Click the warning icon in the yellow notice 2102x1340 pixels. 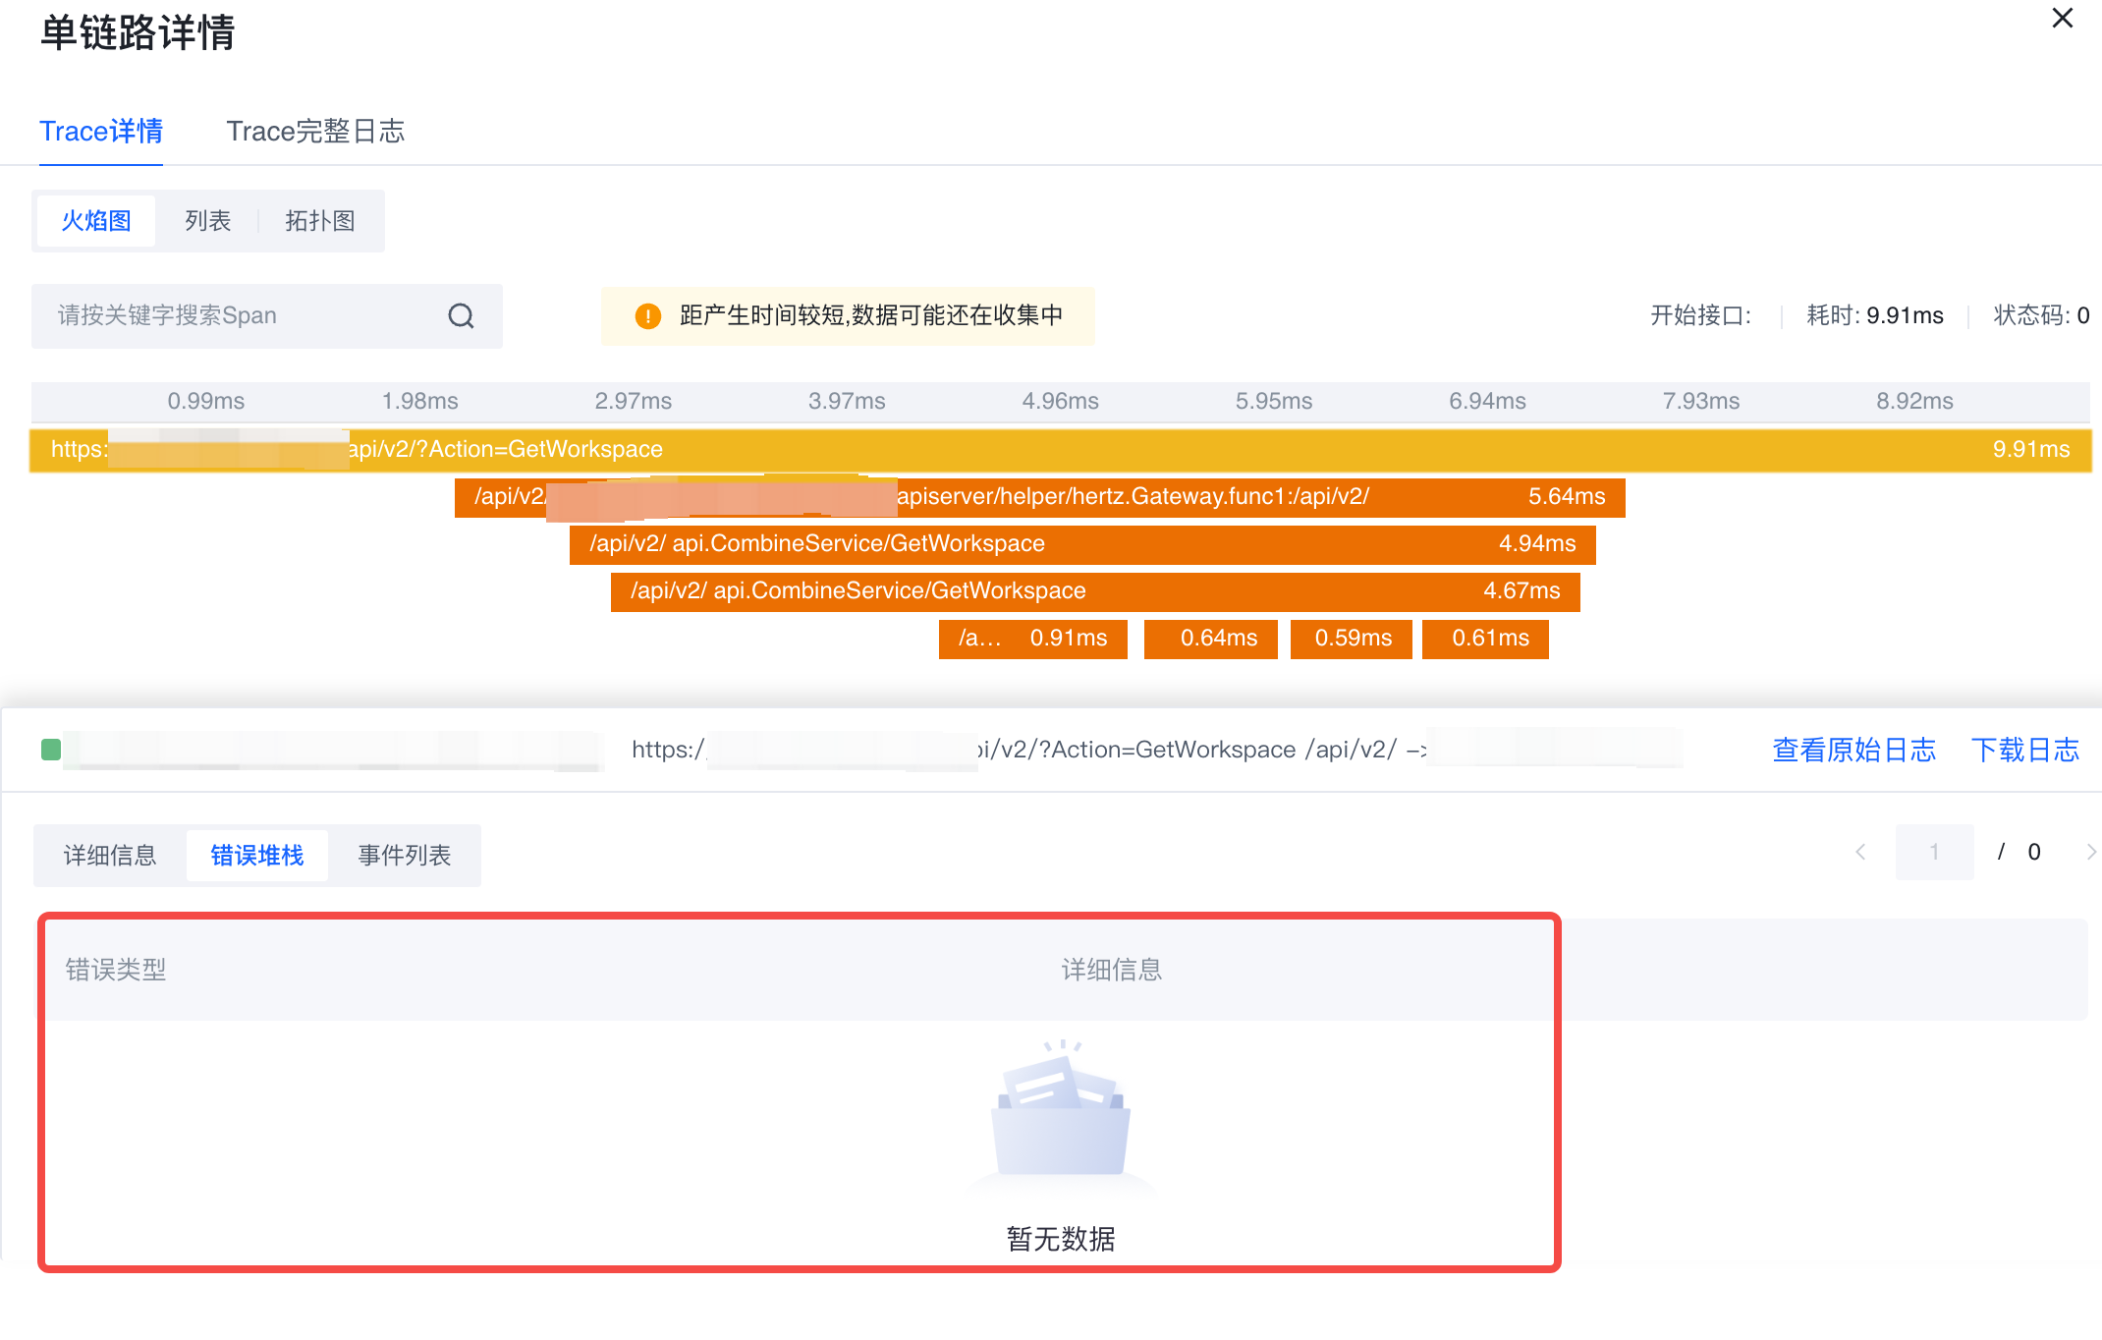tap(648, 316)
